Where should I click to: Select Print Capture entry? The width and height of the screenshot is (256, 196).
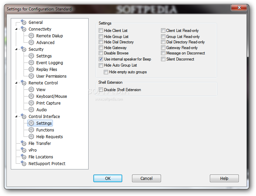(x=48, y=103)
